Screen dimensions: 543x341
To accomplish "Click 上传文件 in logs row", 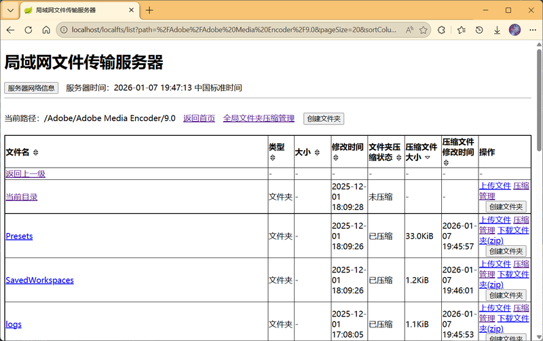I will coord(495,308).
